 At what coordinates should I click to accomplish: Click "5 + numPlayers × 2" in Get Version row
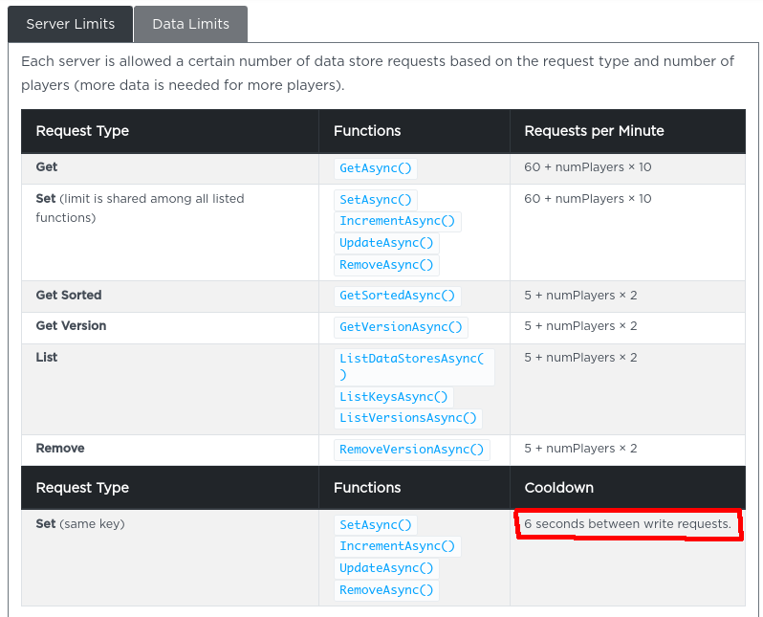click(x=580, y=326)
